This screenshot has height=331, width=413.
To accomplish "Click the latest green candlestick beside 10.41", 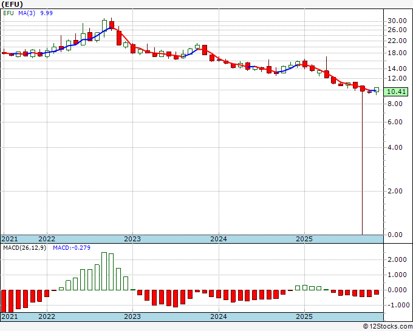I will [377, 90].
